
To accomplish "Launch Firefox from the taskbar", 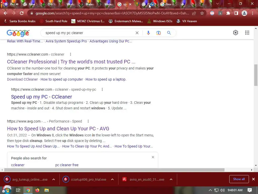I will tap(37, 190).
